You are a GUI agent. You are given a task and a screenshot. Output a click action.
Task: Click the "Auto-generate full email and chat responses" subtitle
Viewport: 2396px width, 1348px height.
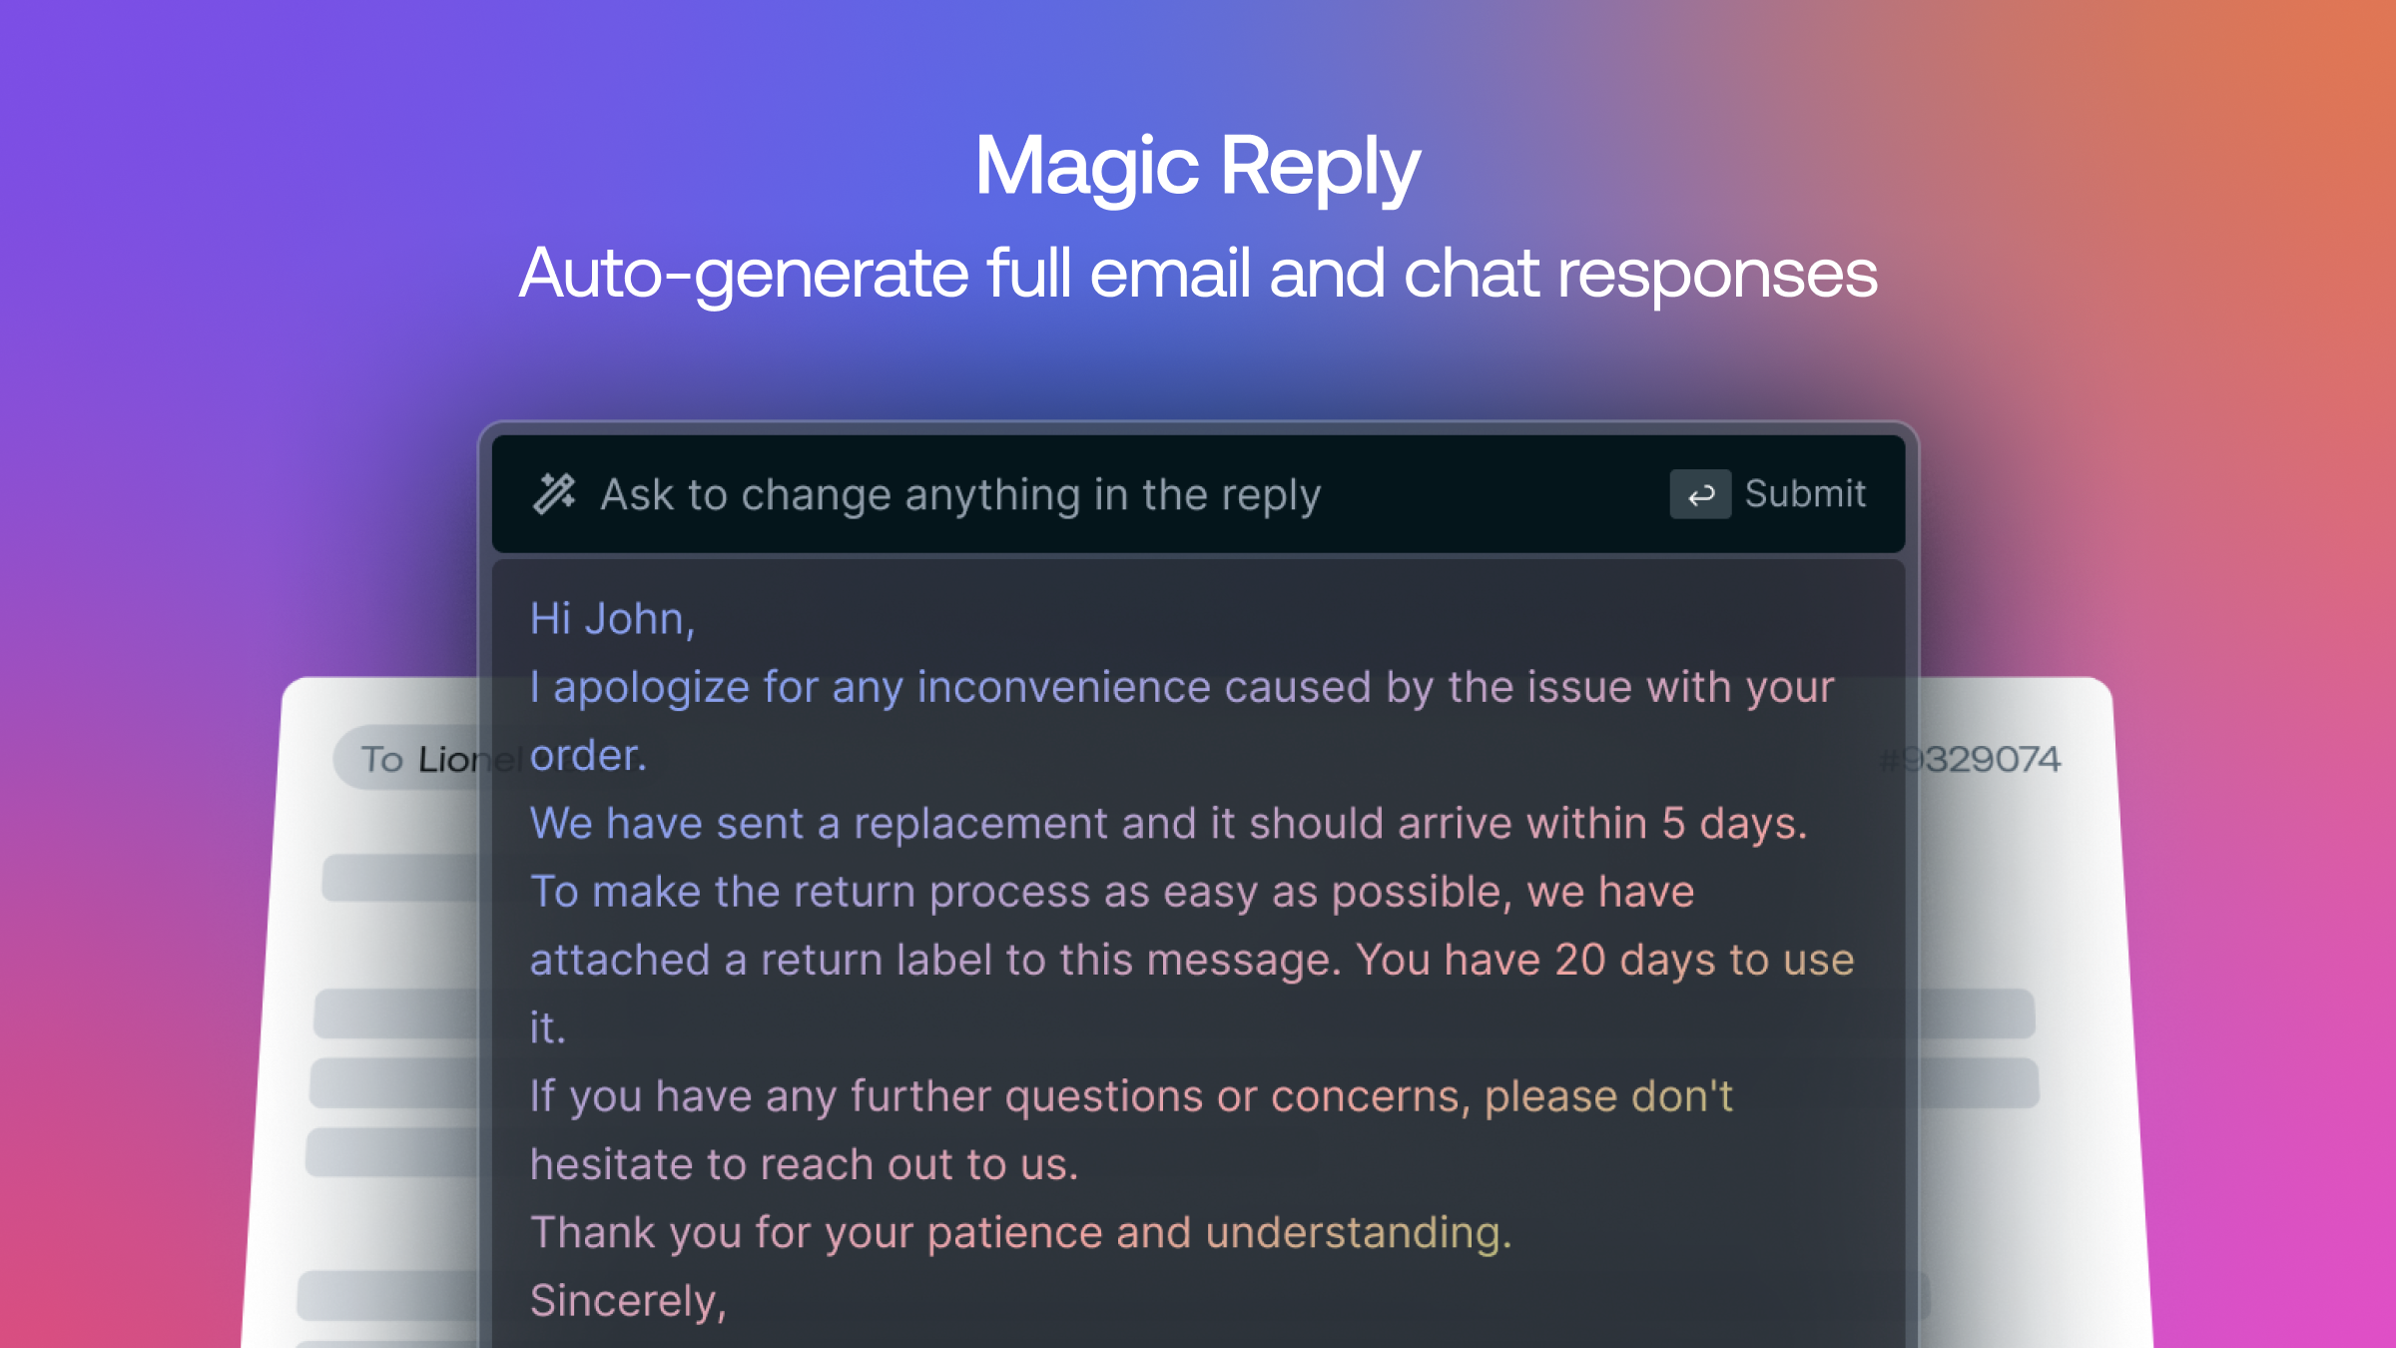point(1197,273)
